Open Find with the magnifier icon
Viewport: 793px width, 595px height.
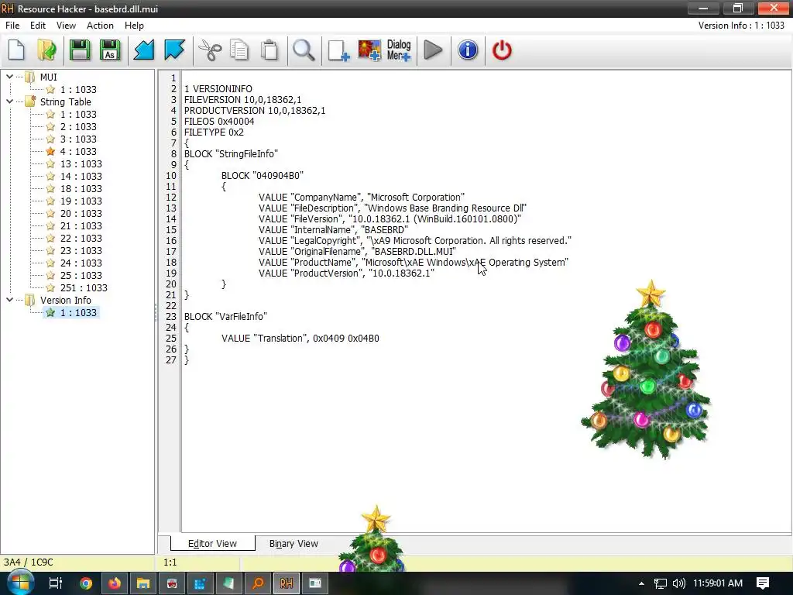304,50
